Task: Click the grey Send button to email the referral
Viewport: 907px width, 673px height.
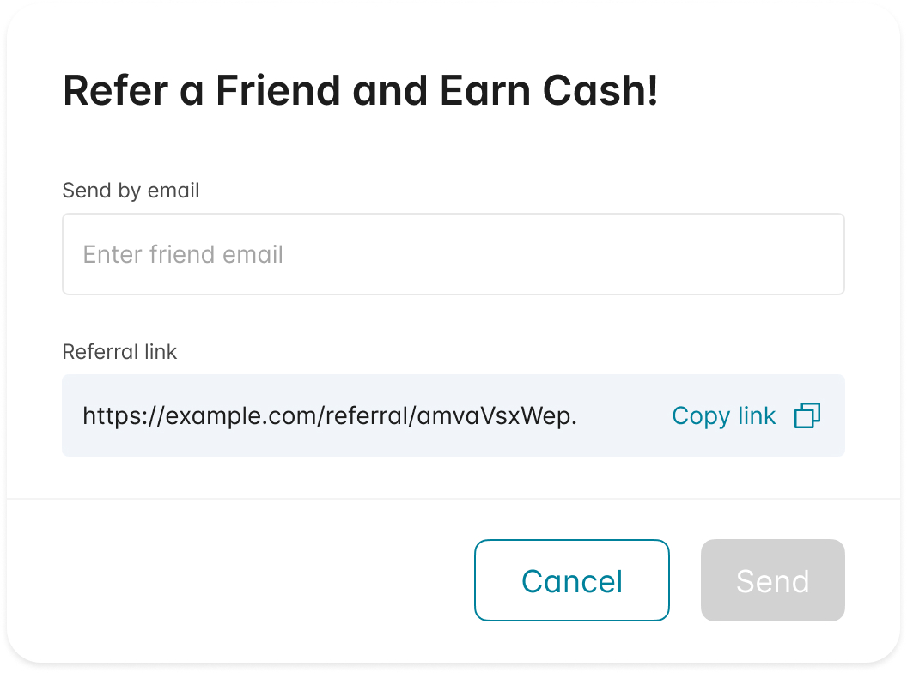Action: pyautogui.click(x=772, y=580)
